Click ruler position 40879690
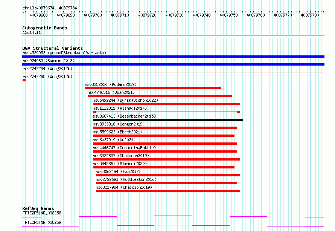The image size is (335, 231). [65, 15]
